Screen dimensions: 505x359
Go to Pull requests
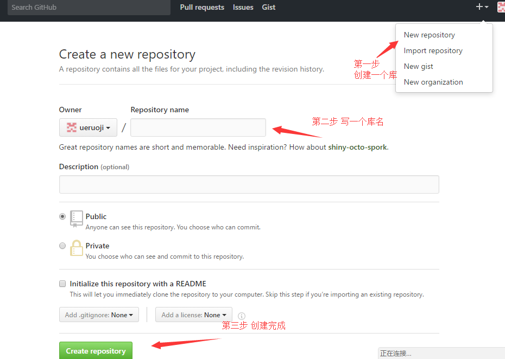pos(202,7)
